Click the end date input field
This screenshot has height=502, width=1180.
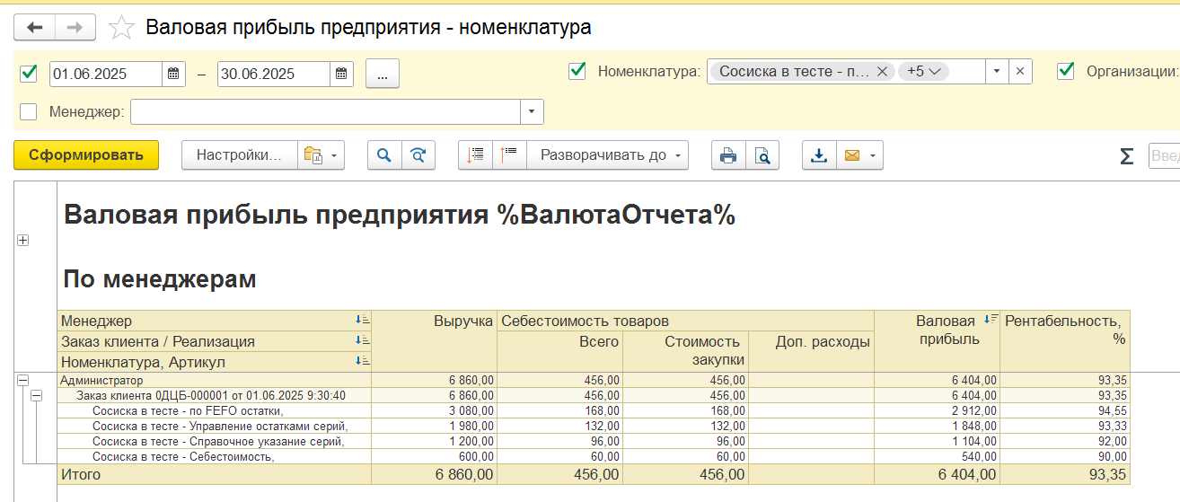click(x=273, y=74)
